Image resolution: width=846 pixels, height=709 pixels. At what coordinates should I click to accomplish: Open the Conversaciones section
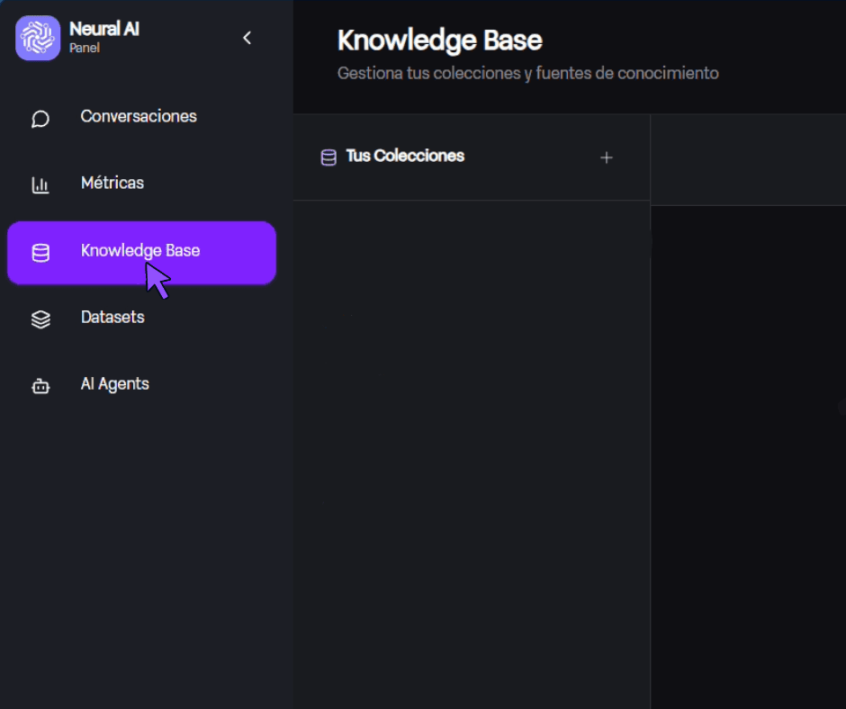point(139,117)
